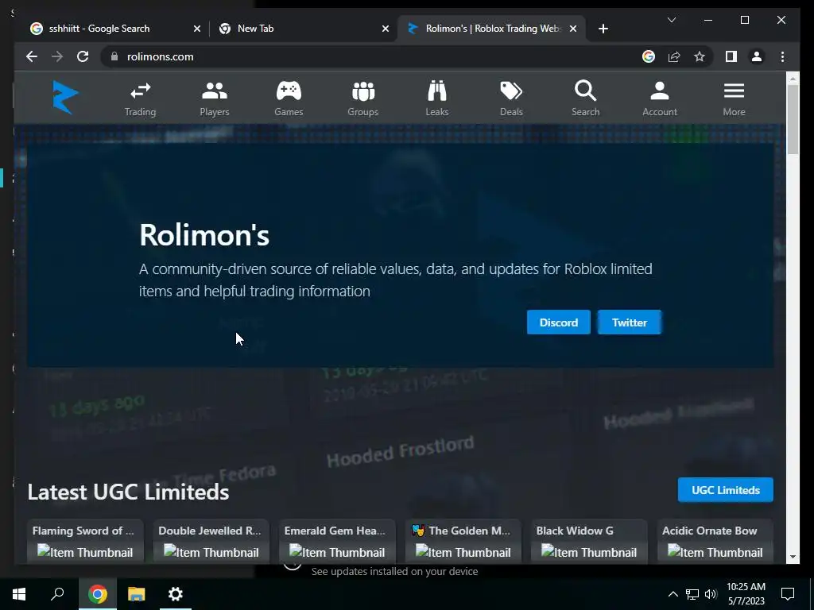View site info lock icon
This screenshot has height=610, width=814.
114,56
